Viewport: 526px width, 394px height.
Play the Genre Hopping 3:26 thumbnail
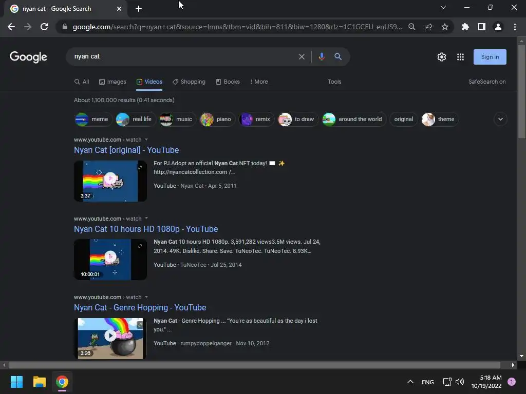point(110,339)
